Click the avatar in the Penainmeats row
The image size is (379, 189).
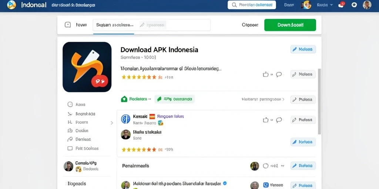(255, 166)
